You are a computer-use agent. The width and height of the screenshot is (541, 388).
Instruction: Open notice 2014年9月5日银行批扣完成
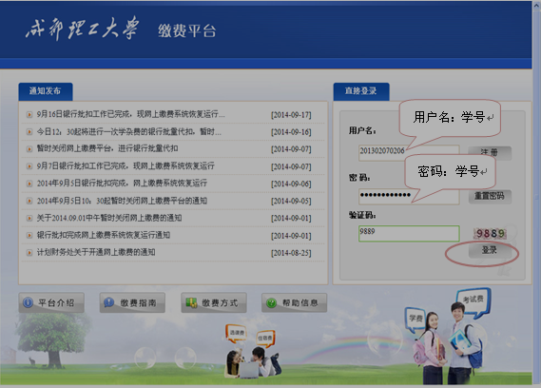point(122,184)
